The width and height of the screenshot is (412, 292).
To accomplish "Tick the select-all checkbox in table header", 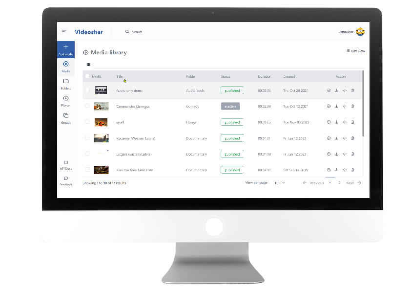I will [87, 76].
